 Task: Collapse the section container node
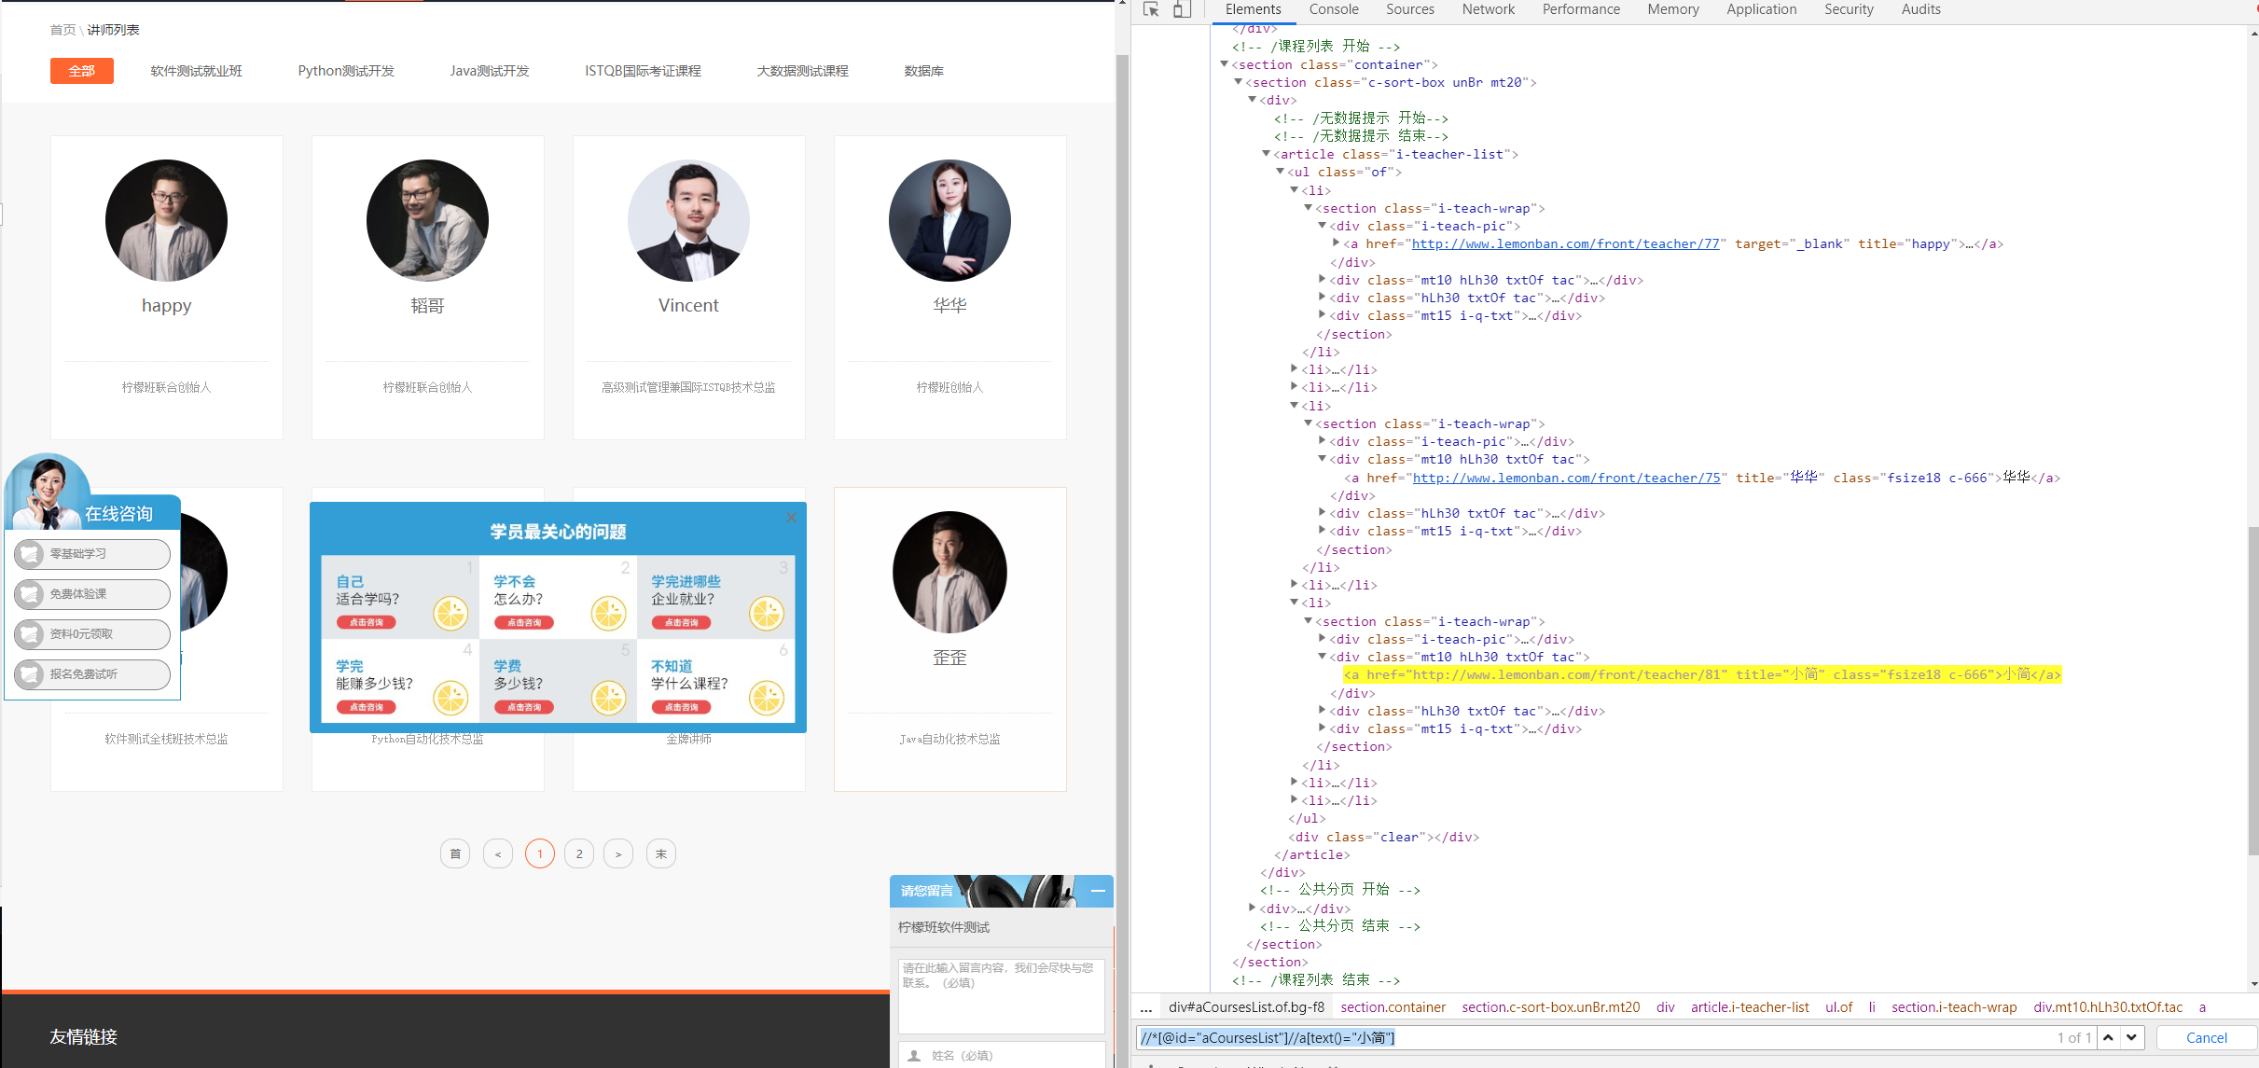(1224, 64)
